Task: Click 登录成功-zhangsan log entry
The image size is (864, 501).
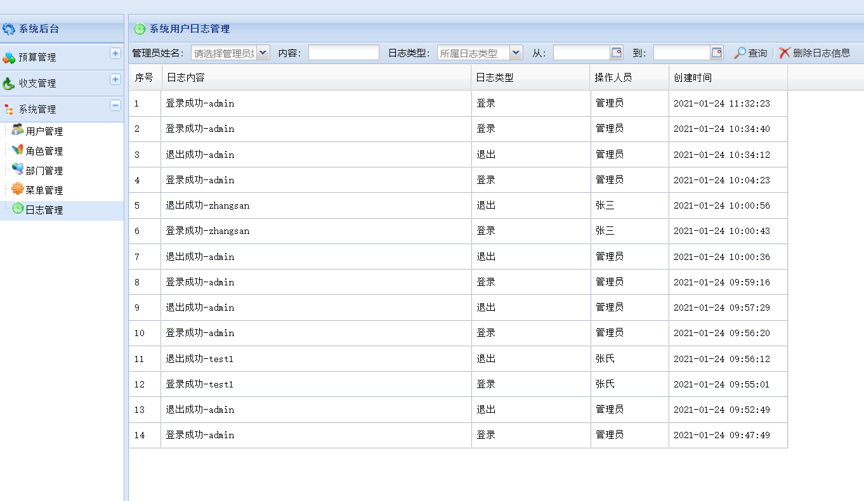Action: point(207,231)
